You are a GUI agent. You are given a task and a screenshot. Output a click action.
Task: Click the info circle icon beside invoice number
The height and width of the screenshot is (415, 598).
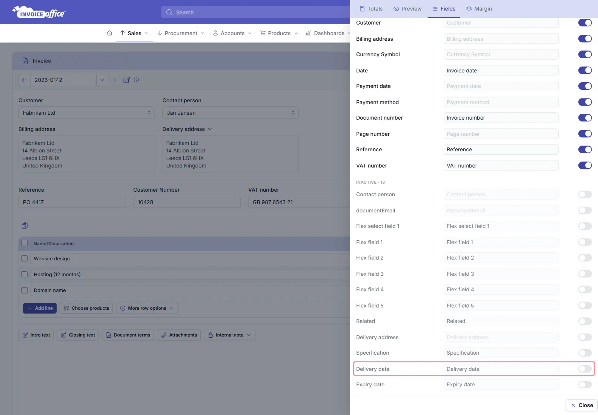(x=137, y=80)
